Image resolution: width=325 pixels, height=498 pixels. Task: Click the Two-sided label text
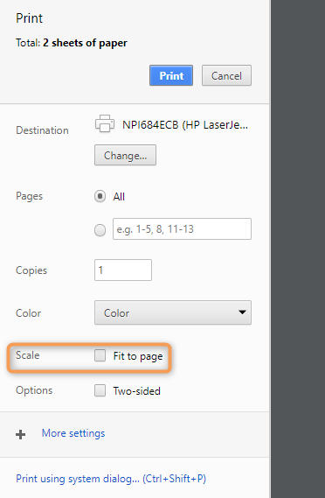137,391
